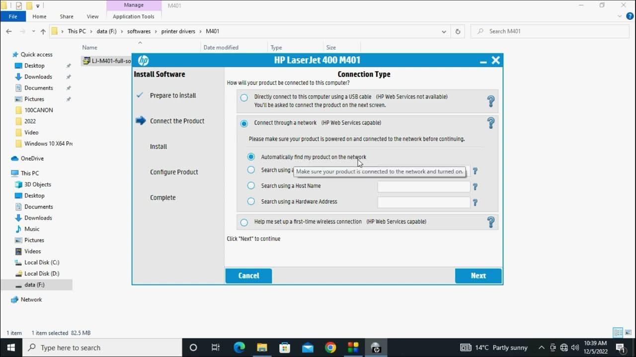The height and width of the screenshot is (357, 636).
Task: Open help for USB cable connection option
Action: coord(491,101)
